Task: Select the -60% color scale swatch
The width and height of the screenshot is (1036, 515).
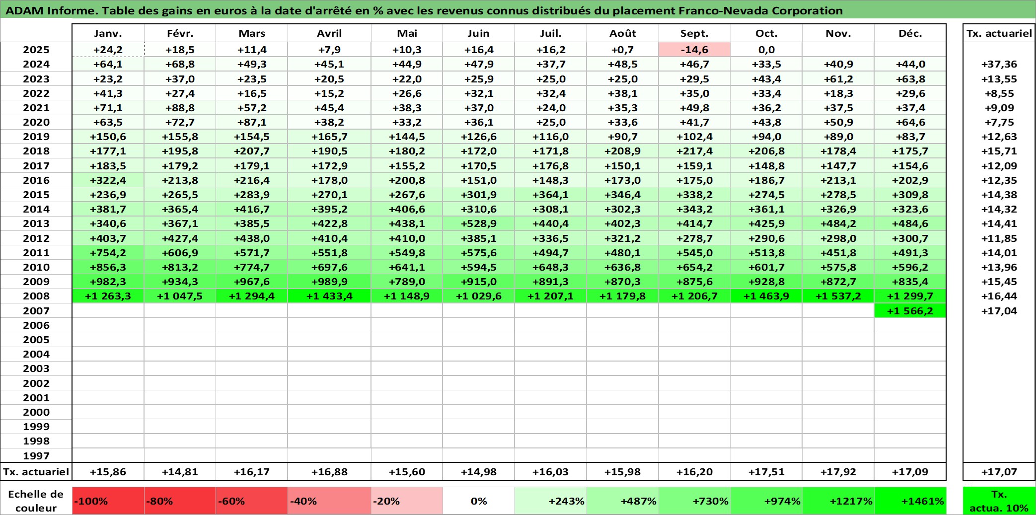Action: [x=252, y=501]
